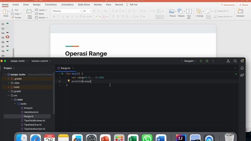The height and width of the screenshot is (141, 251).
Task: Open the Slide Show ribbon tab
Action: [x=84, y=5]
